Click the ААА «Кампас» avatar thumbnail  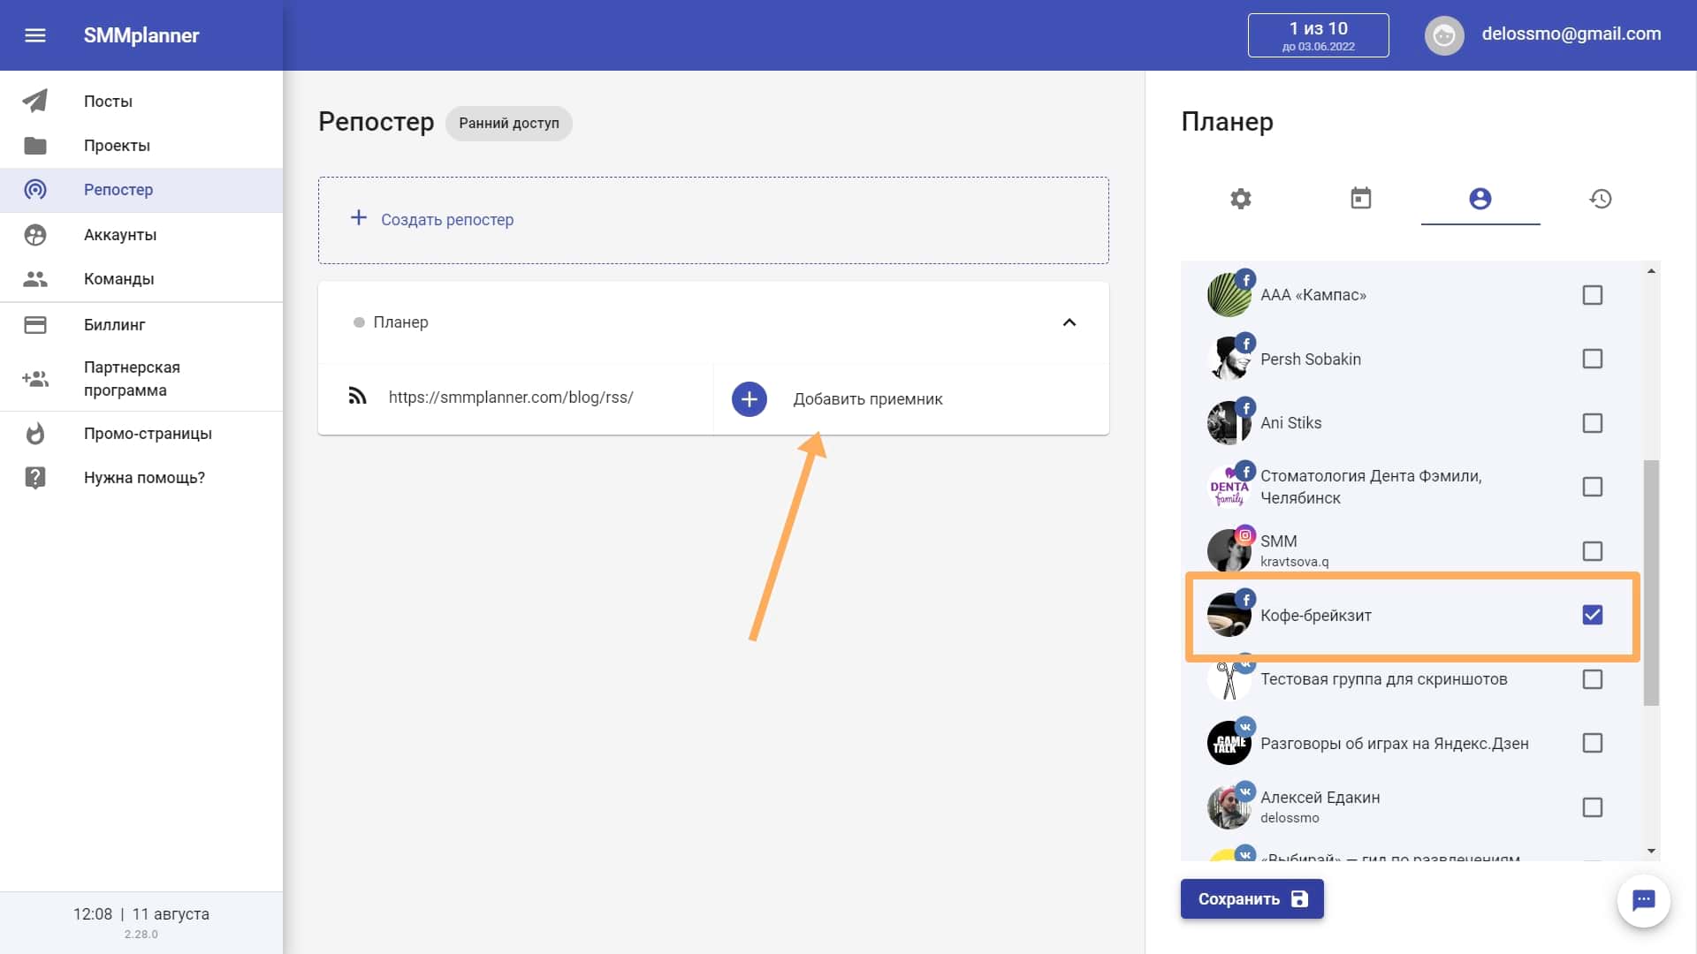(1229, 295)
